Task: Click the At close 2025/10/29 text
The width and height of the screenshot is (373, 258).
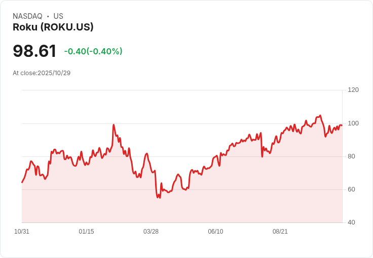Action: click(42, 73)
